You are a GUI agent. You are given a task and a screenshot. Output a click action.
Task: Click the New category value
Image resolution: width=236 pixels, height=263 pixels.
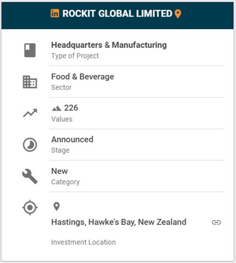coord(60,171)
